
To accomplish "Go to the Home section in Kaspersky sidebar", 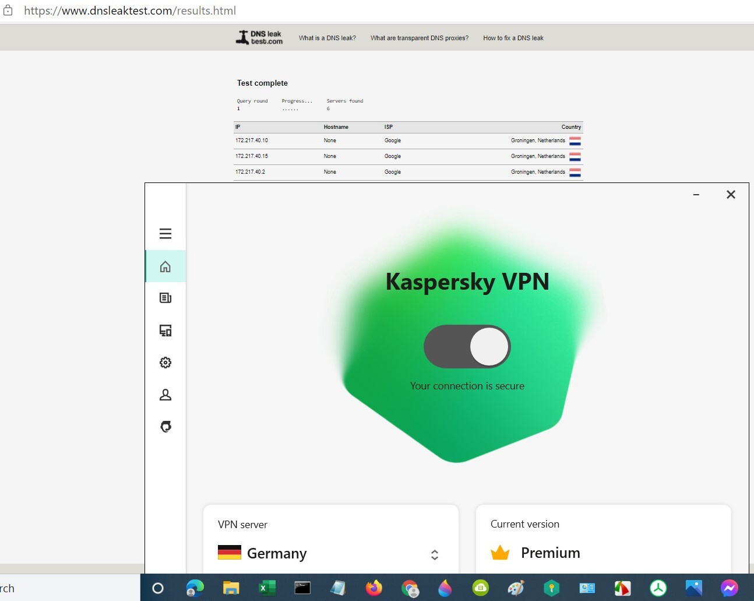I will point(165,266).
